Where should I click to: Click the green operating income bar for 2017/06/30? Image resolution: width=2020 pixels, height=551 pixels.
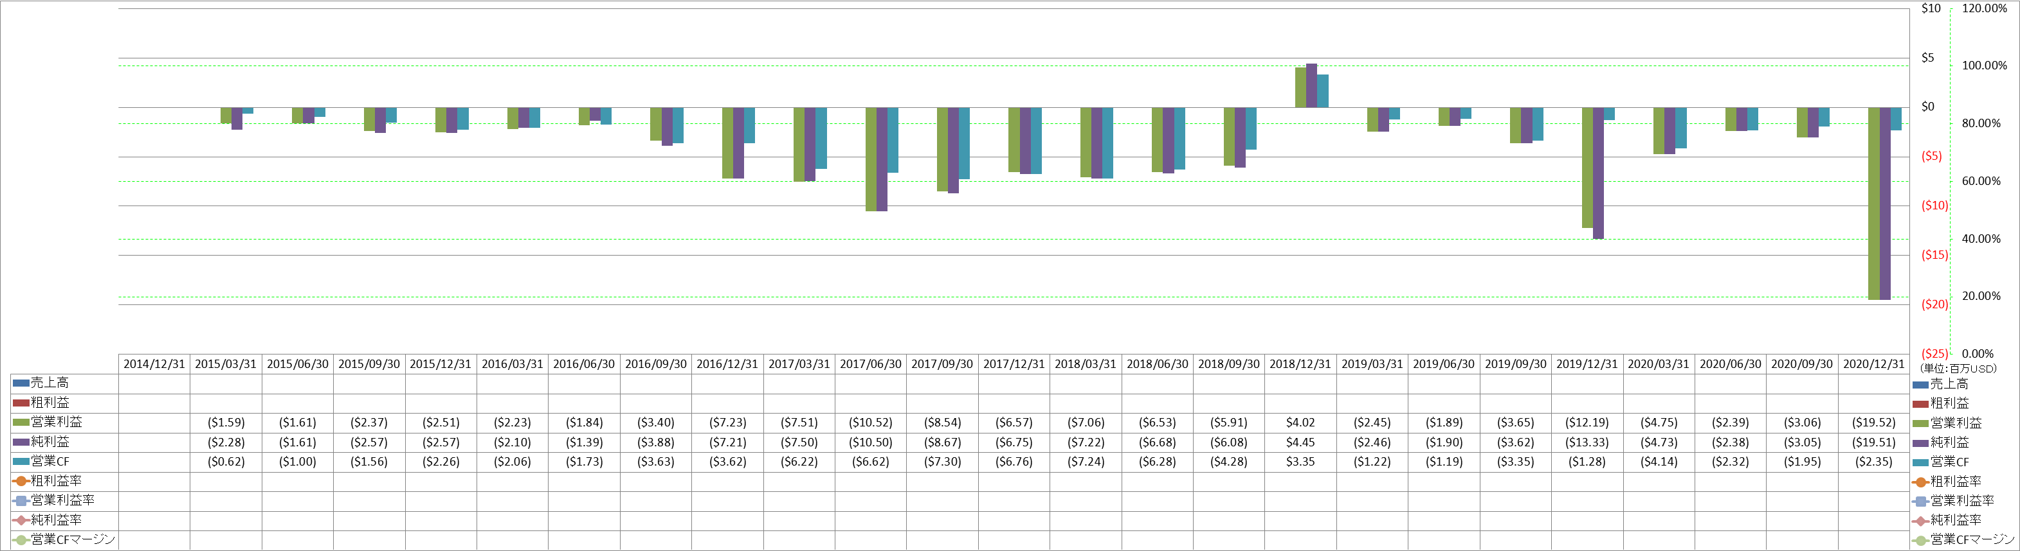point(870,160)
